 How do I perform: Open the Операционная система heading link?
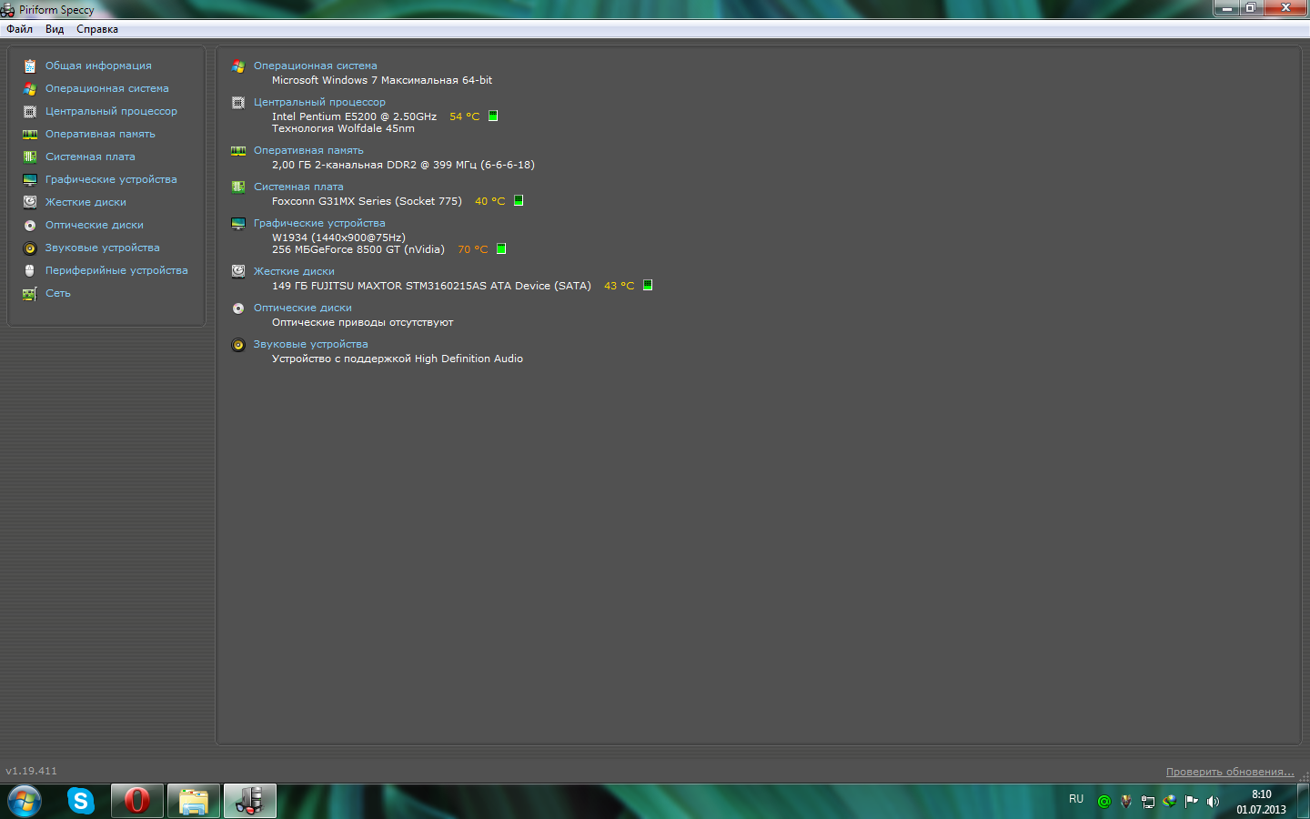tap(315, 66)
